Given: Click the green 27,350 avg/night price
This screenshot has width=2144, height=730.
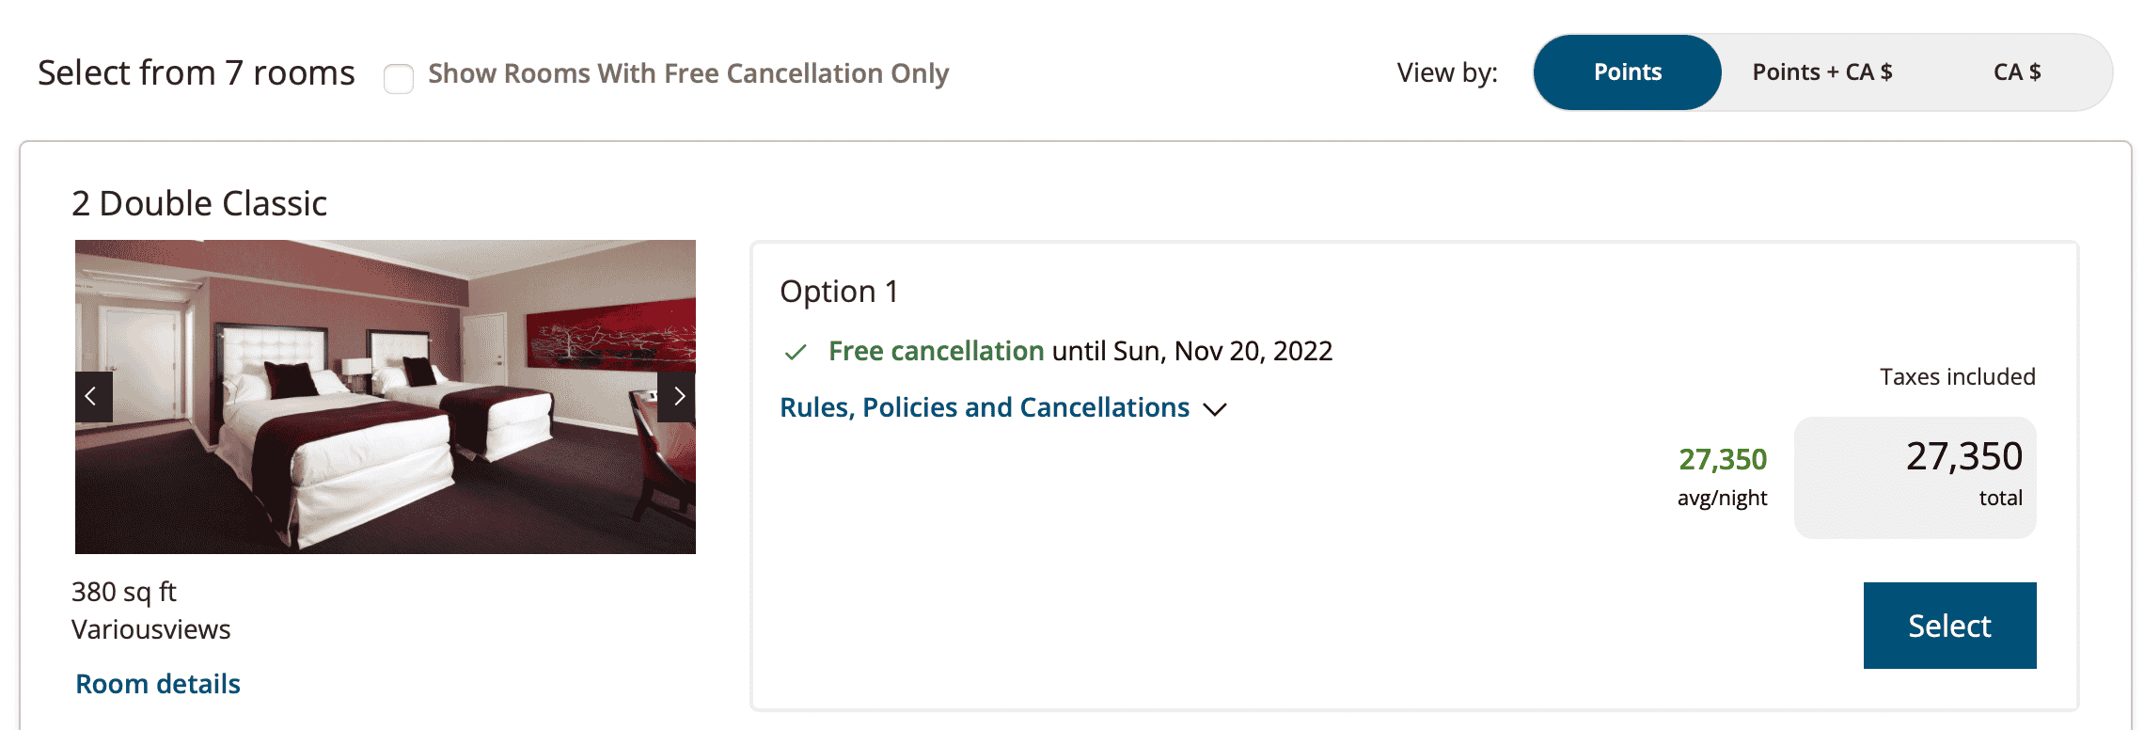Looking at the screenshot, I should 1722,459.
